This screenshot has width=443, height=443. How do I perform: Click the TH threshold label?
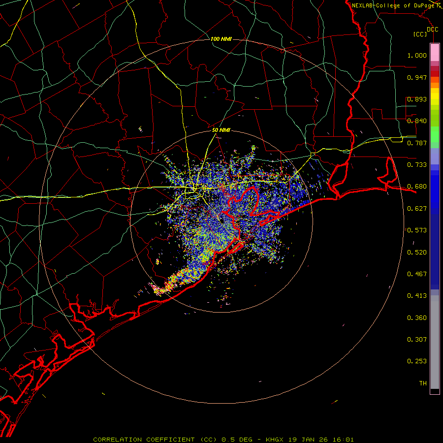[x=423, y=383]
